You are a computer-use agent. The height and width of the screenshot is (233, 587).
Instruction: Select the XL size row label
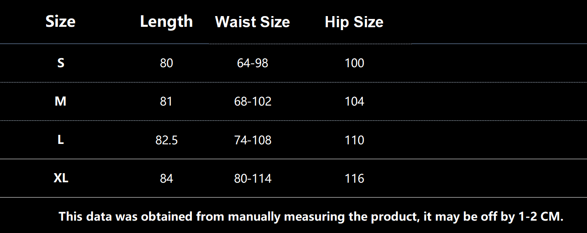(61, 179)
